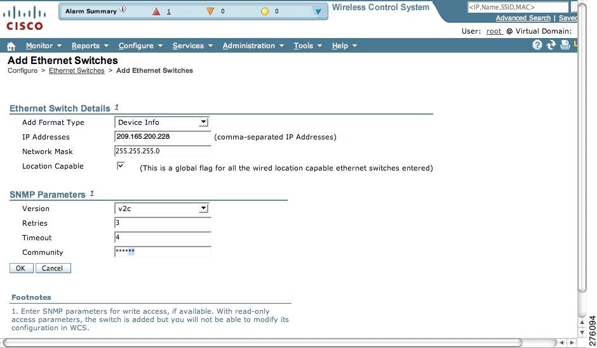
Task: Click the horizontal scrollbar right arrow
Action: pos(572,343)
